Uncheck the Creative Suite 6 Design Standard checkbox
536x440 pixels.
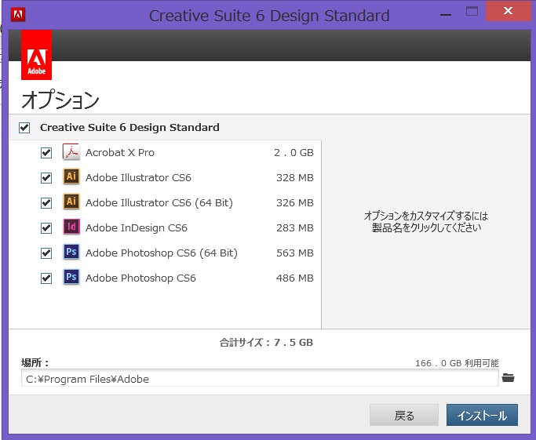tap(24, 128)
